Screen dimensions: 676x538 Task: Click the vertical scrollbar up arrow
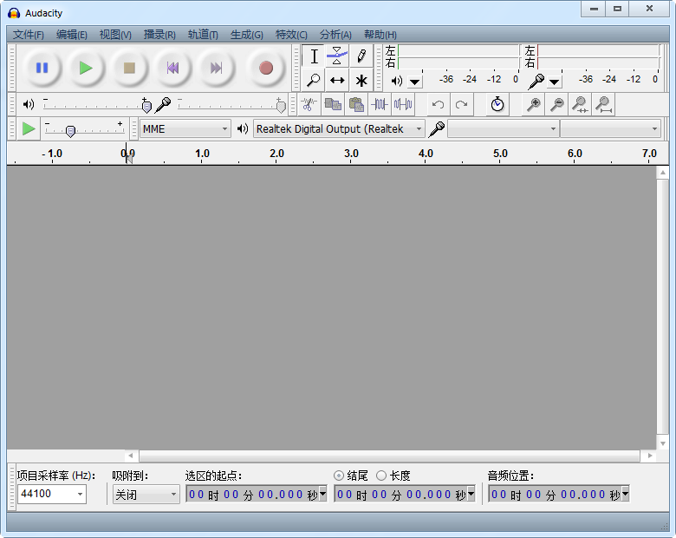(x=663, y=173)
